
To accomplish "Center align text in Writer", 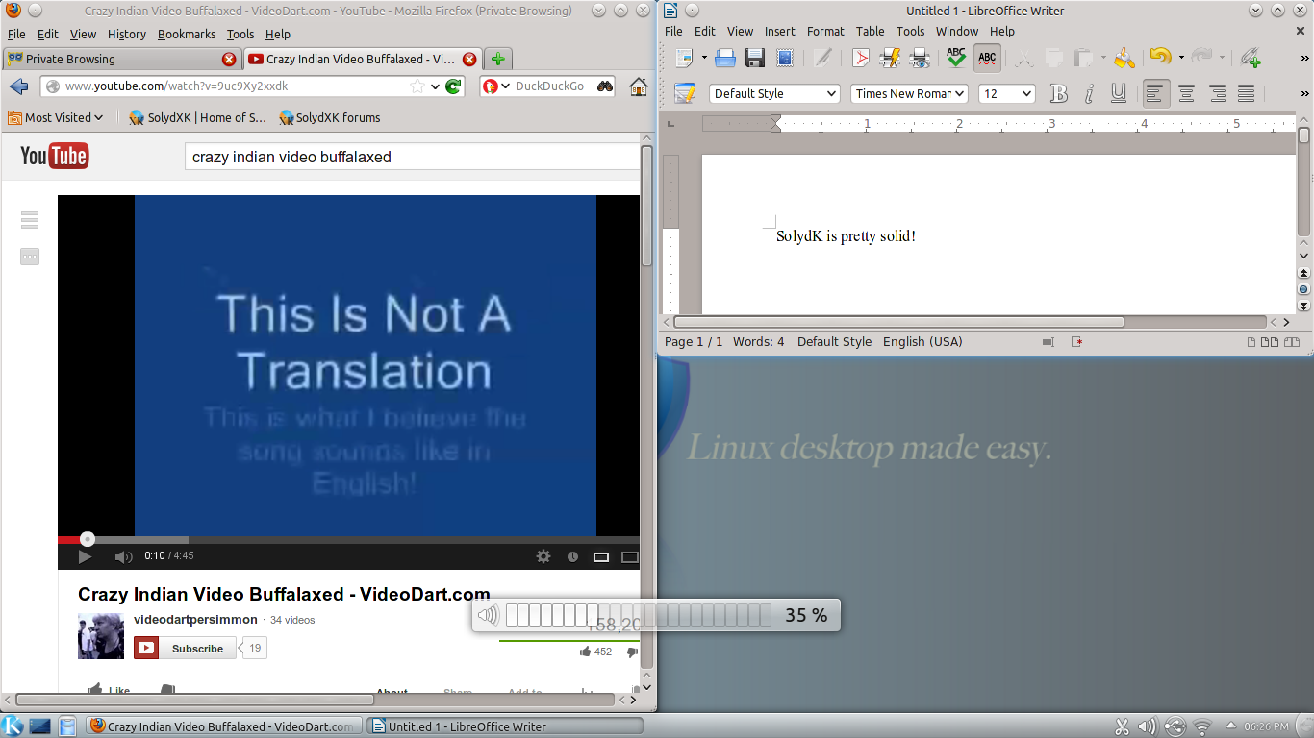I will (x=1186, y=93).
